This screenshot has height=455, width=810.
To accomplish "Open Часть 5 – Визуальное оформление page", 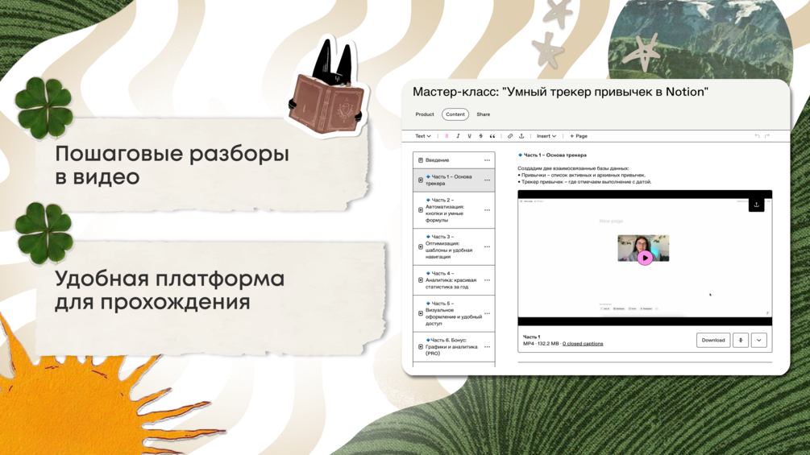I will 454,313.
